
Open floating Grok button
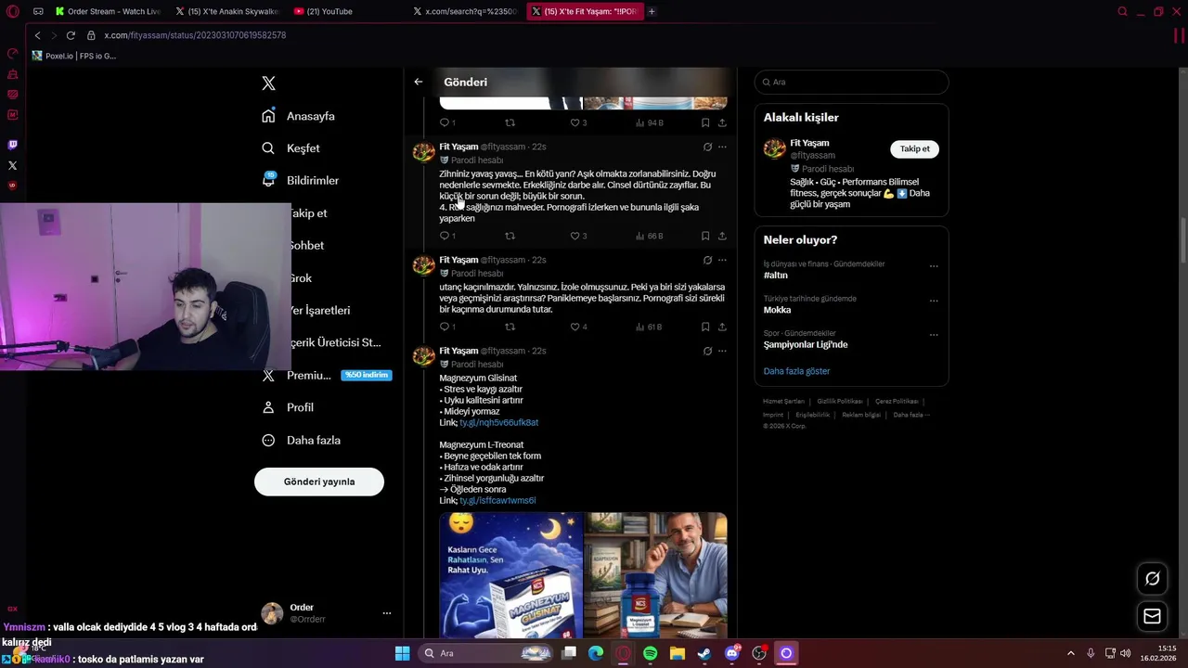1152,579
